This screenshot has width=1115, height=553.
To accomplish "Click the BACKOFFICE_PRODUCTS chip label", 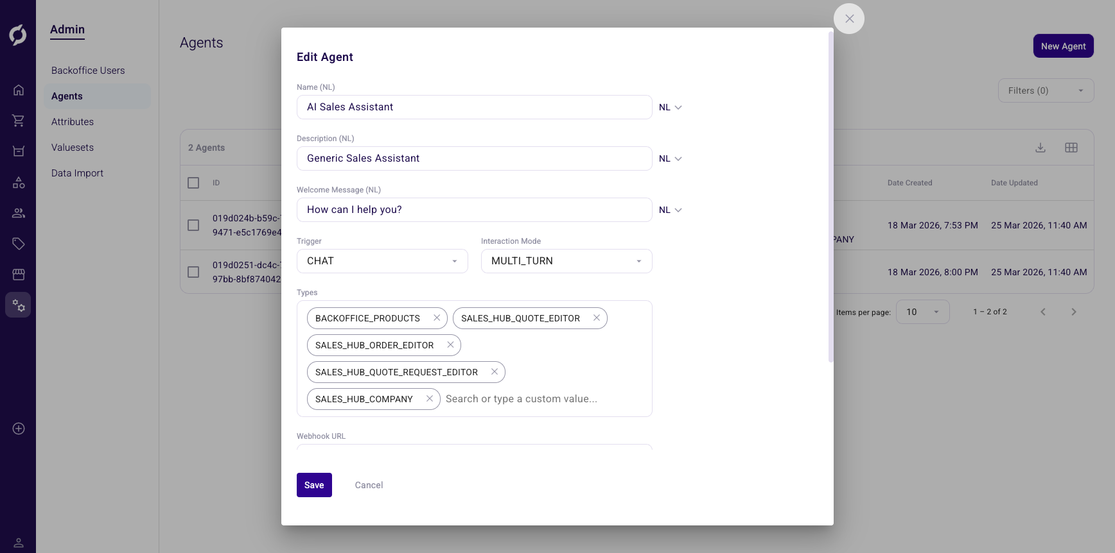I will 367,318.
